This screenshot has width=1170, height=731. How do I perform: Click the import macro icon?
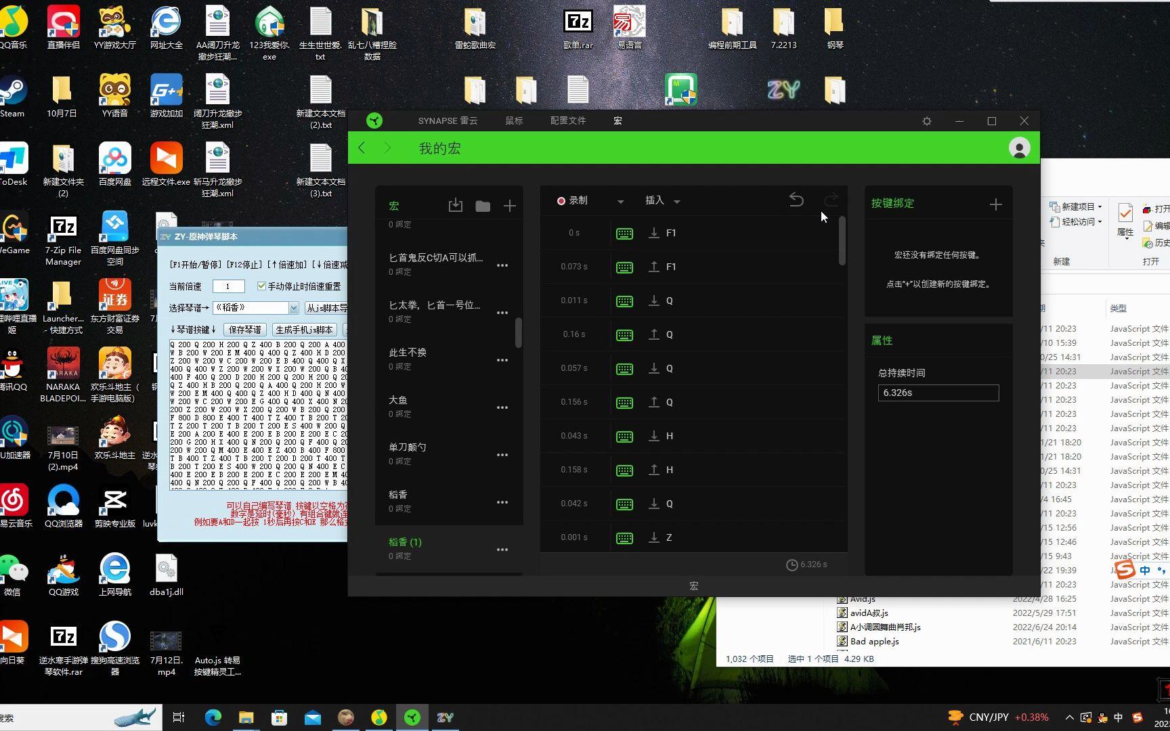[456, 206]
